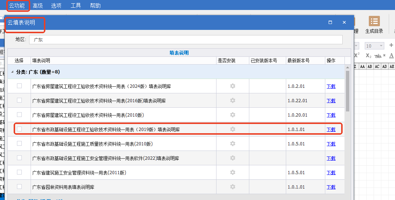Open the 云功能 menu
This screenshot has width=395, height=200.
(17, 6)
